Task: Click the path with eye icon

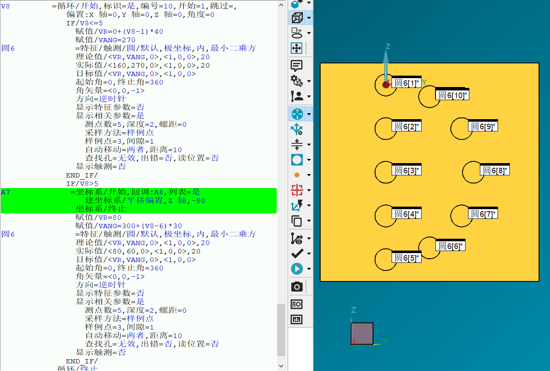Action: [x=297, y=239]
